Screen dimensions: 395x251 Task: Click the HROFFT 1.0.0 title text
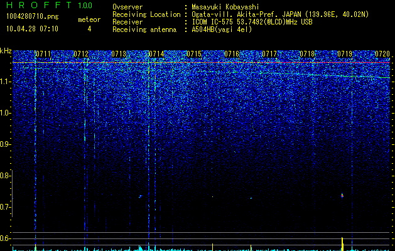click(49, 5)
